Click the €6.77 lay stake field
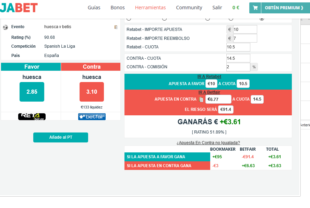310x208 pixels. tap(218, 99)
